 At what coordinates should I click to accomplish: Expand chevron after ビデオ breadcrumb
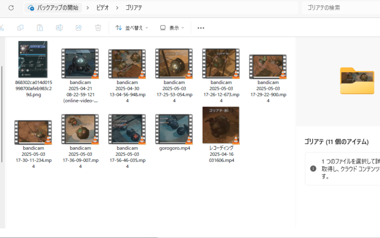coord(117,8)
